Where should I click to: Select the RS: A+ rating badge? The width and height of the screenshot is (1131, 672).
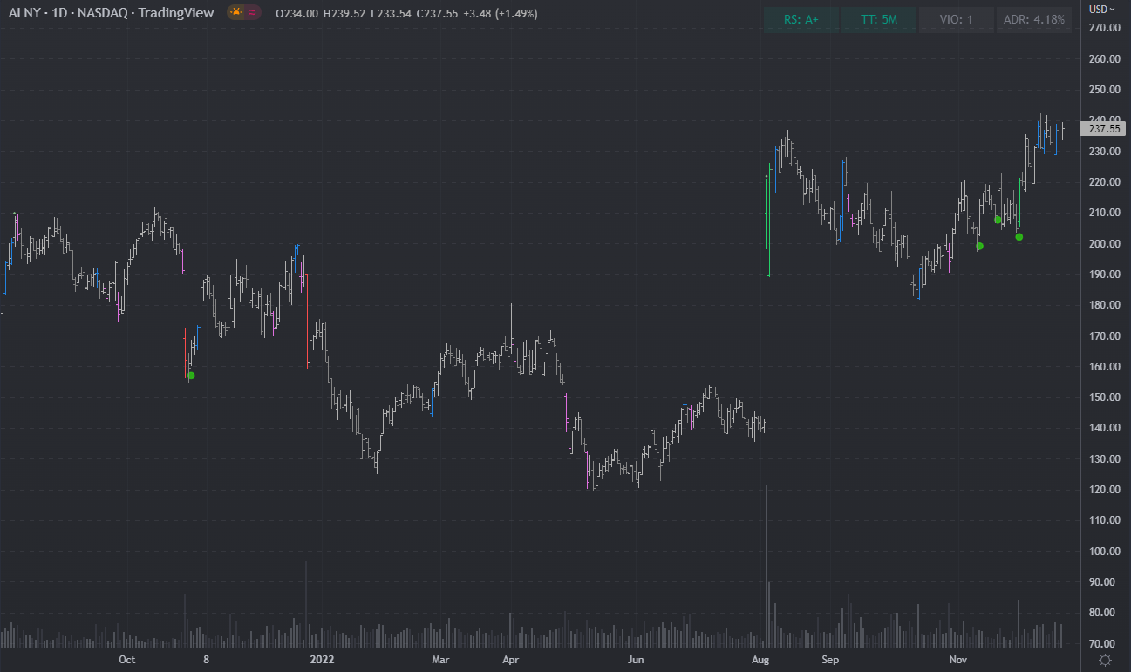click(801, 19)
